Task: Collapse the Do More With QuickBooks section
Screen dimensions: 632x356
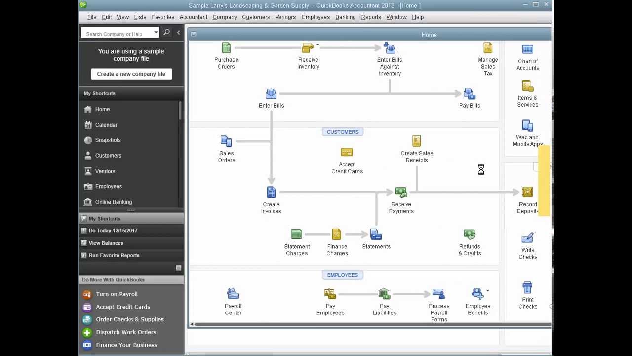Action: 178,268
